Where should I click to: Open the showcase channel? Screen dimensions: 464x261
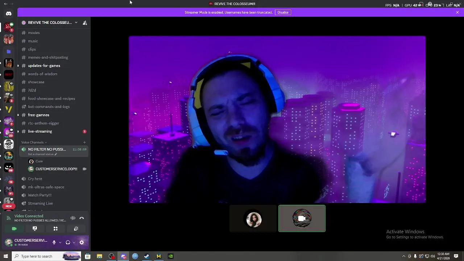coord(54,82)
